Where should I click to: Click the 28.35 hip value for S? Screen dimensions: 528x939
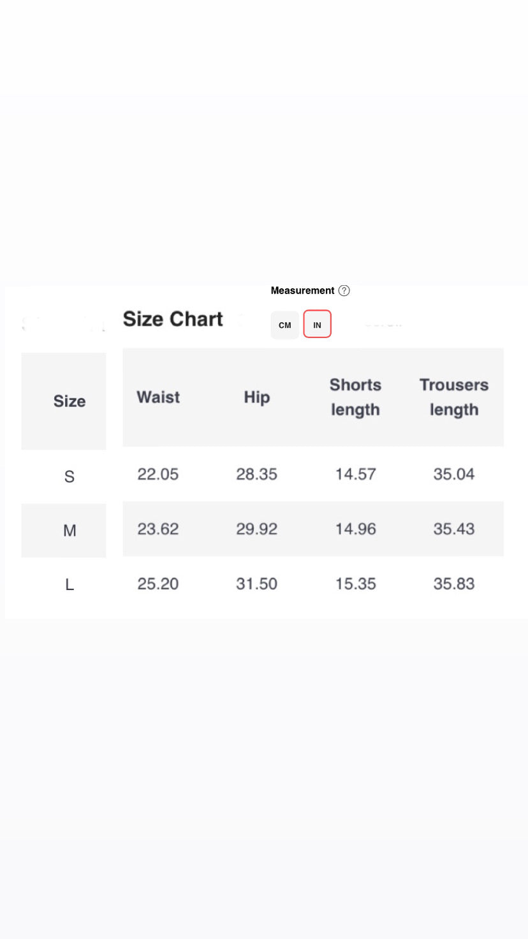click(257, 474)
